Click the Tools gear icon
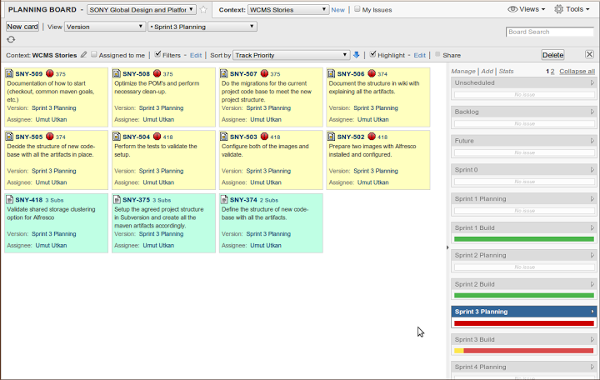 (x=558, y=9)
